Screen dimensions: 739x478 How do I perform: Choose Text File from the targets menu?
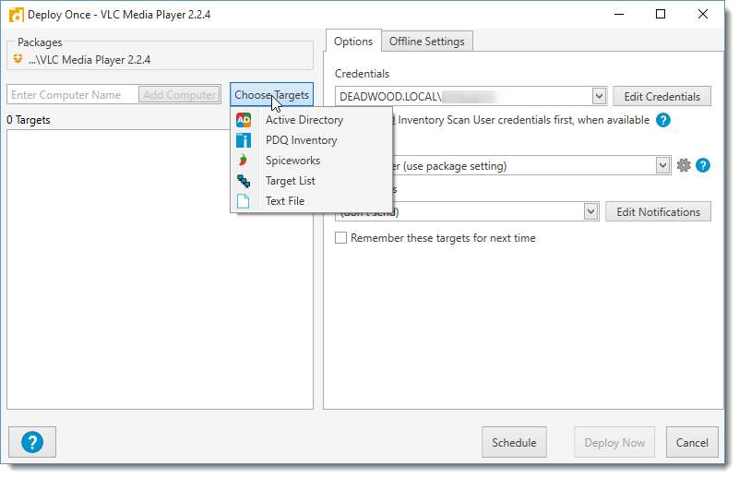[x=284, y=201]
